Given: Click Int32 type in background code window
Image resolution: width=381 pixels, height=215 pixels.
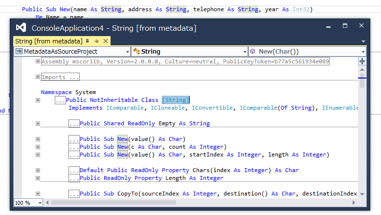Looking at the screenshot, I should pyautogui.click(x=301, y=9).
